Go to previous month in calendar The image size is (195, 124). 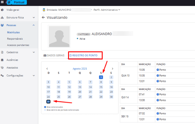(47, 69)
